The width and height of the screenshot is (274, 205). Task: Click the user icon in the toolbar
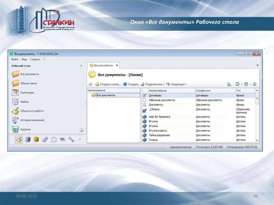point(229,84)
